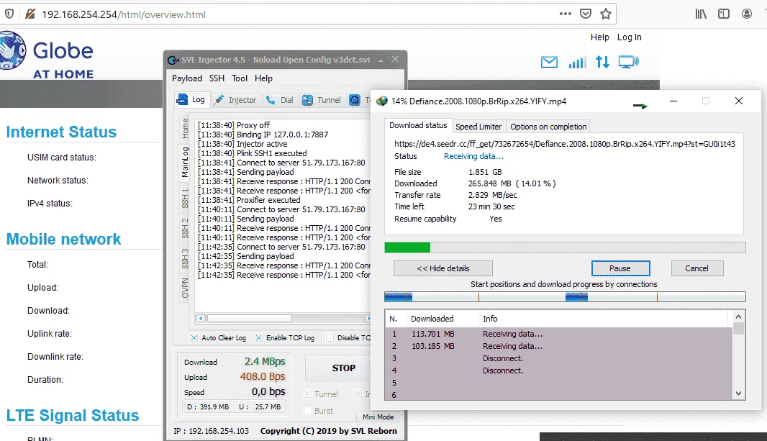Viewport: 767px width, 441px height.
Task: Toggle the Disable TCP checkbox
Action: click(330, 338)
